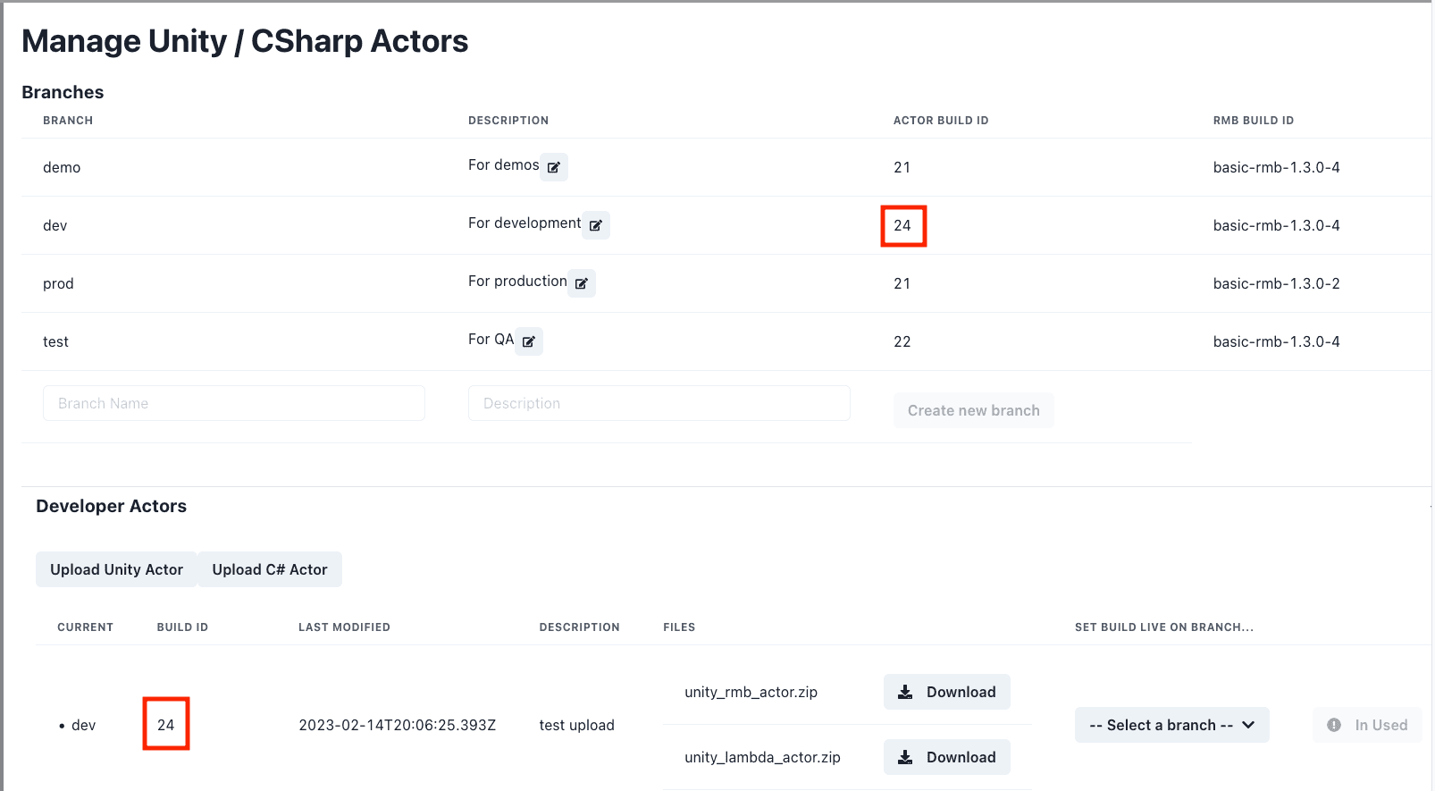Click the ACTOR BUILD ID column header
The height and width of the screenshot is (791, 1435).
tap(941, 121)
